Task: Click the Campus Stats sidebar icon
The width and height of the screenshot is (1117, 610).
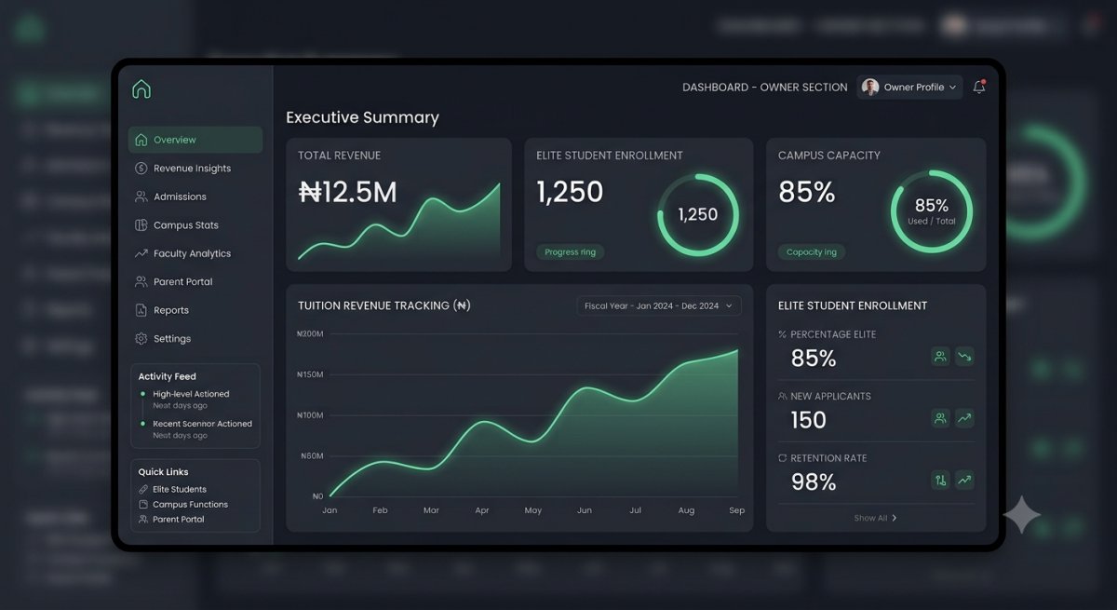Action: point(141,225)
